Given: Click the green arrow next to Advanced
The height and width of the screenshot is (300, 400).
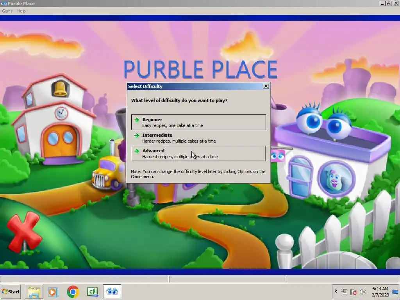Looking at the screenshot, I should click(137, 151).
